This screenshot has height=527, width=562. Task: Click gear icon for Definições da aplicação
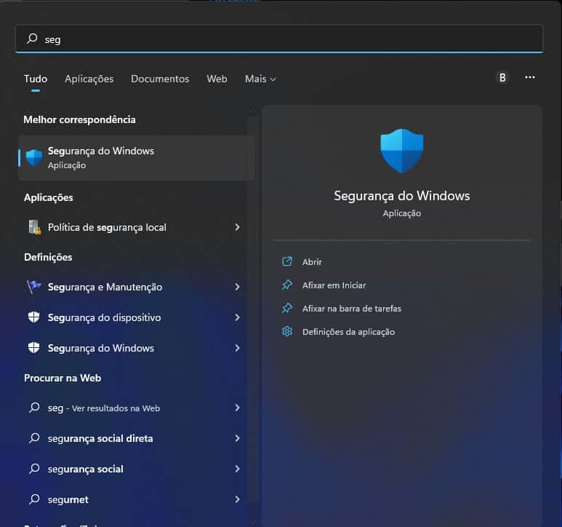(x=286, y=331)
